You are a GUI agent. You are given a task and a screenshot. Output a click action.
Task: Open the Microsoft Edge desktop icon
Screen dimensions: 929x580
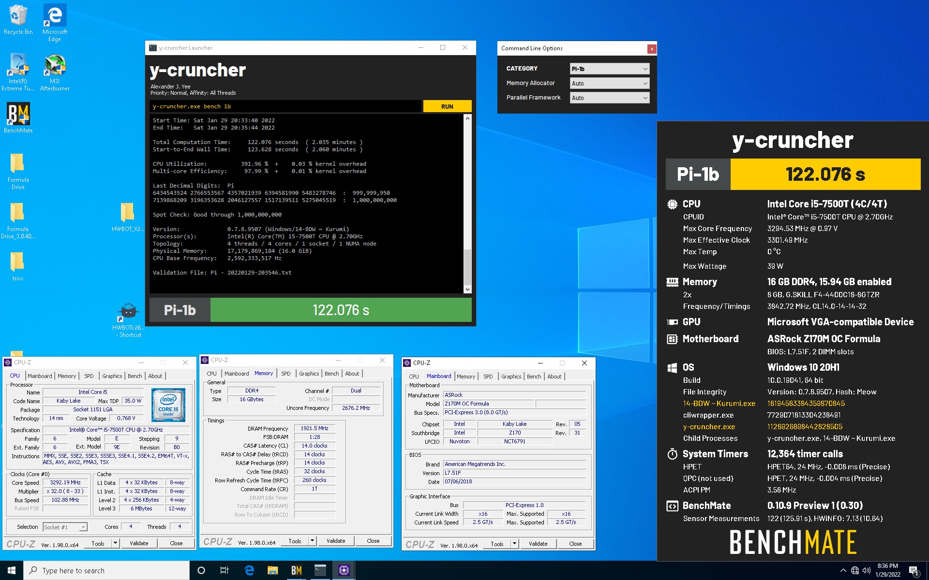pos(55,22)
